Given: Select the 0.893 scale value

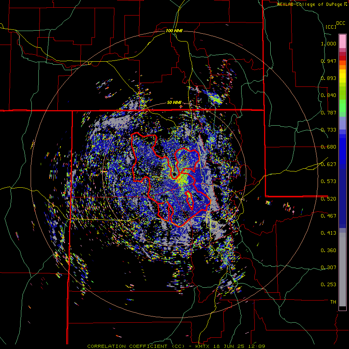Looking at the screenshot, I should (328, 78).
